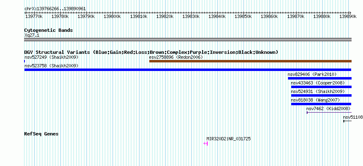Click the long blue nsv523758 gain bar
Viewport: 363px width, 166px height.
pos(188,70)
